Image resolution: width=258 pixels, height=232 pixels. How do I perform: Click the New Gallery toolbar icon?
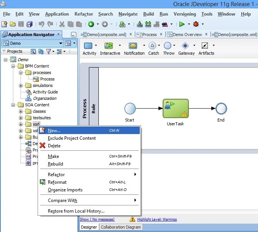tap(5, 24)
